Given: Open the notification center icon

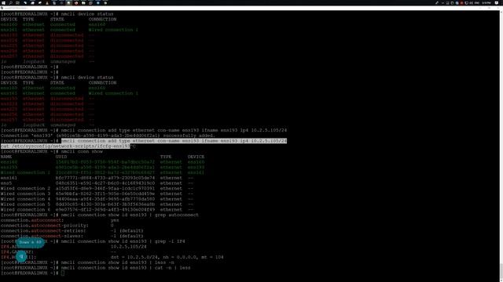Looking at the screenshot, I should tap(497, 3).
